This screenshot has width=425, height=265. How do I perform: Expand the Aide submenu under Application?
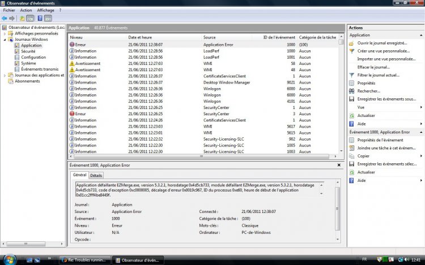(421, 124)
